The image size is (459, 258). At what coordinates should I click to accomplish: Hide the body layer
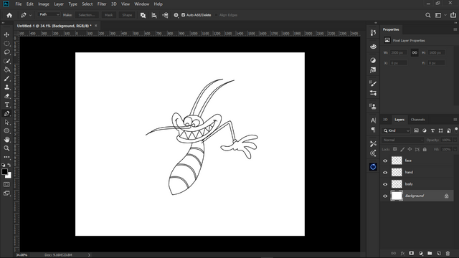coord(385,184)
